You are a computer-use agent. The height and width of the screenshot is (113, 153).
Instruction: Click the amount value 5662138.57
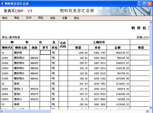122,53
